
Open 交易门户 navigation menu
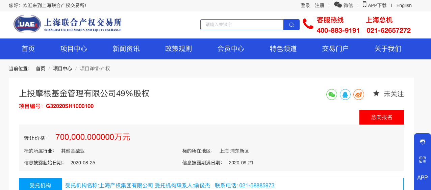click(335, 49)
